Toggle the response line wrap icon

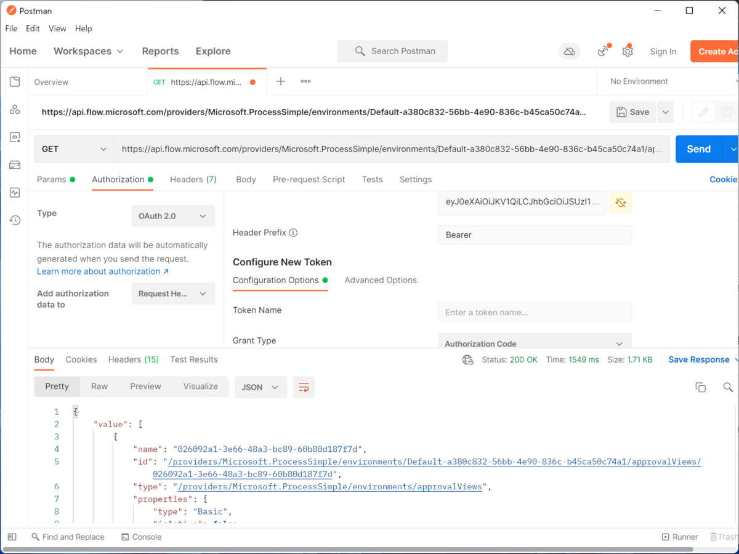click(304, 387)
